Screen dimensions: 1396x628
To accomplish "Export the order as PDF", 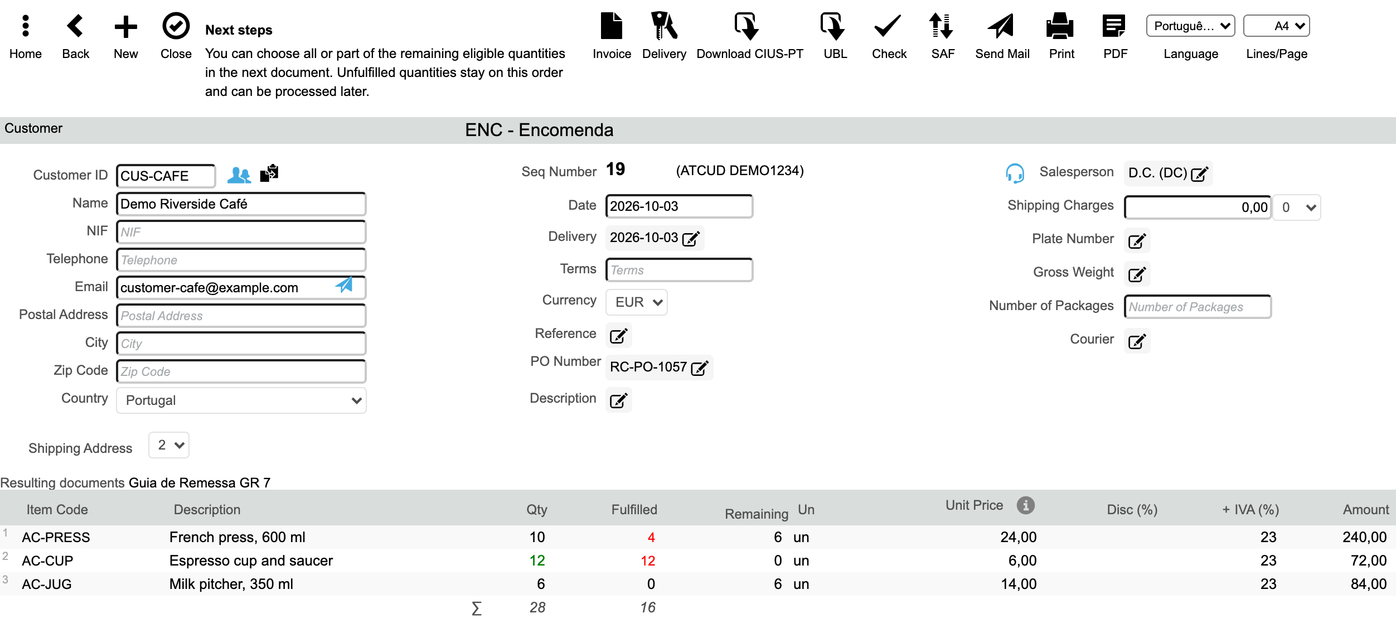I will (x=1114, y=26).
